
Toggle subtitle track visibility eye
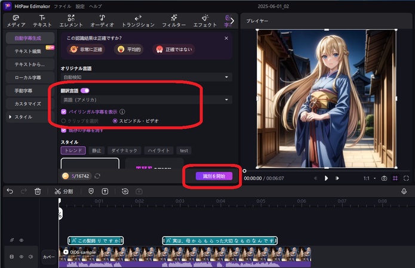[21, 240]
